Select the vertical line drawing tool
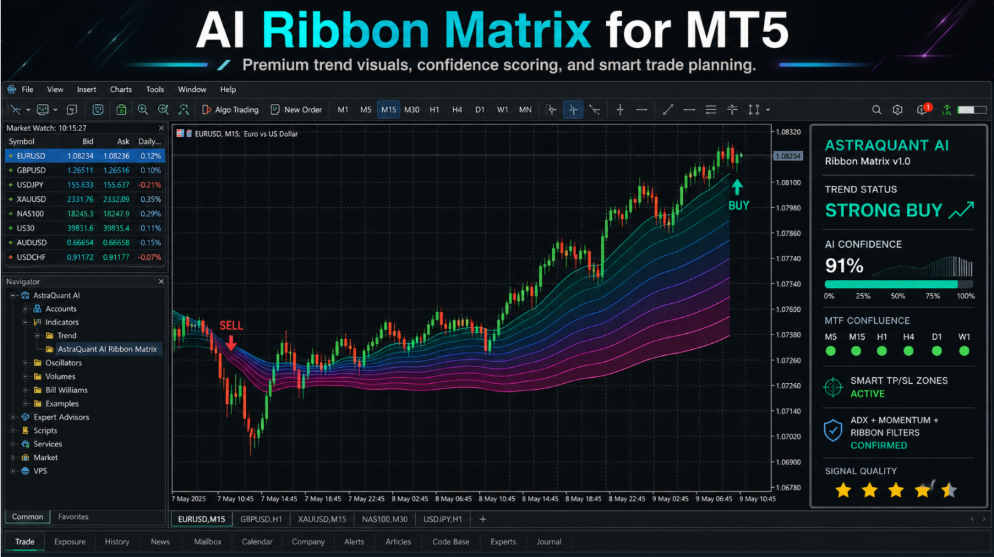This screenshot has width=994, height=557. (x=620, y=110)
